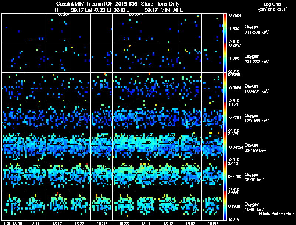Click the 'Oxygen 68-90 keV' row label
This screenshot has height=225, width=296.
[x=254, y=177]
